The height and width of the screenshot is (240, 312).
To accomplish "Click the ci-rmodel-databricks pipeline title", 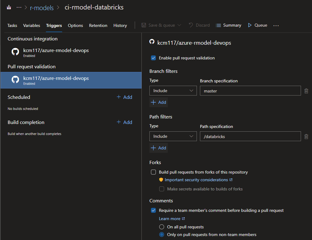I will [94, 7].
